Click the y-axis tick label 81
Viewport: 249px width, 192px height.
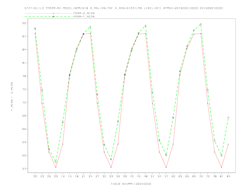point(24,63)
